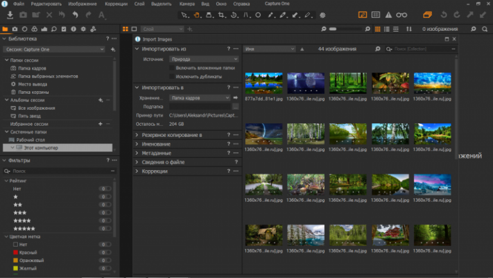Open the Хранение Папка кадров dropdown
The height and width of the screenshot is (278, 493).
pos(200,98)
